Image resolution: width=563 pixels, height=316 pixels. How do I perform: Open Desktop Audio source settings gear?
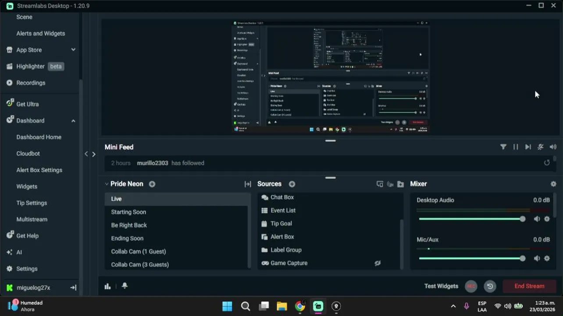(x=547, y=219)
